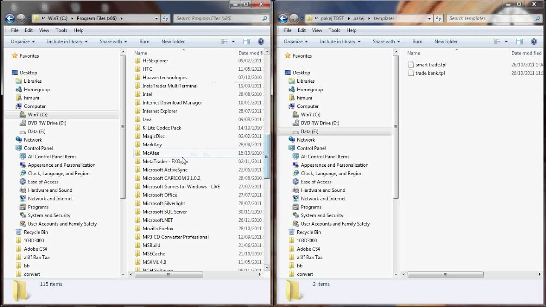Click search magnifier in Search Program Files box

click(x=265, y=18)
